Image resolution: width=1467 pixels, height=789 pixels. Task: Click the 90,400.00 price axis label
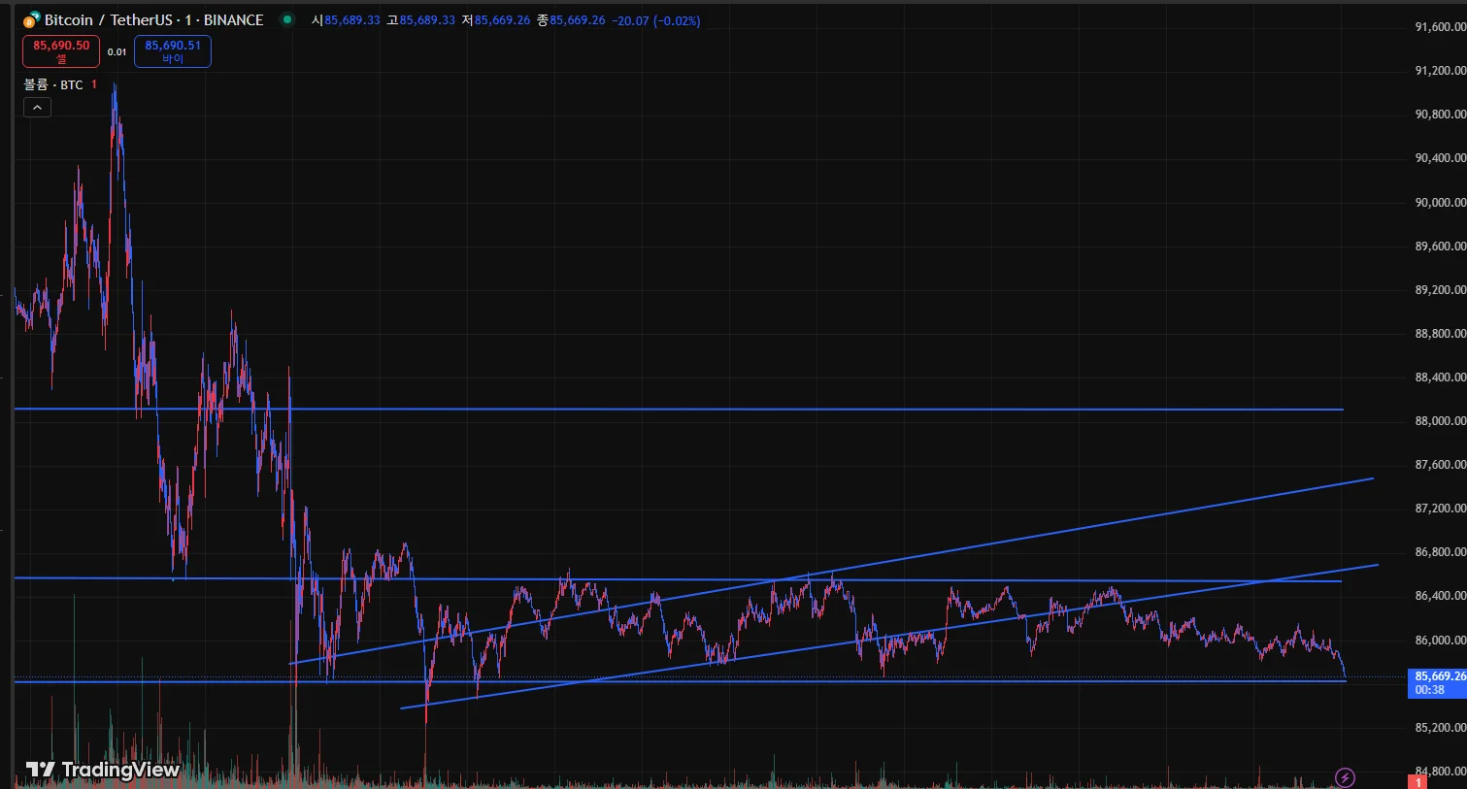[1440, 158]
